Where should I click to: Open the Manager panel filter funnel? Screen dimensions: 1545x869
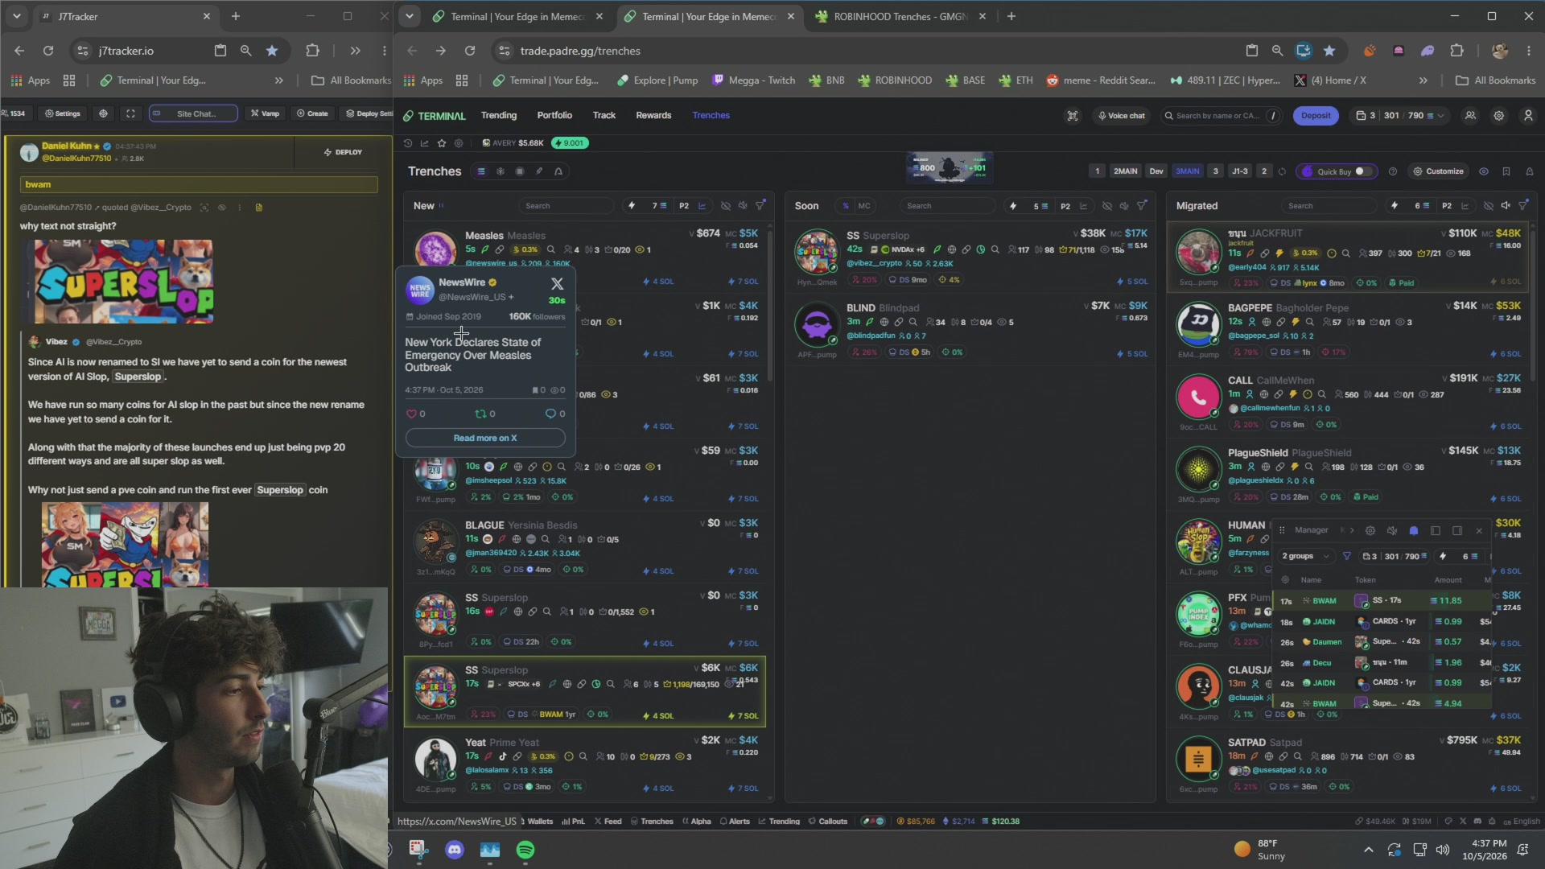pos(1347,557)
